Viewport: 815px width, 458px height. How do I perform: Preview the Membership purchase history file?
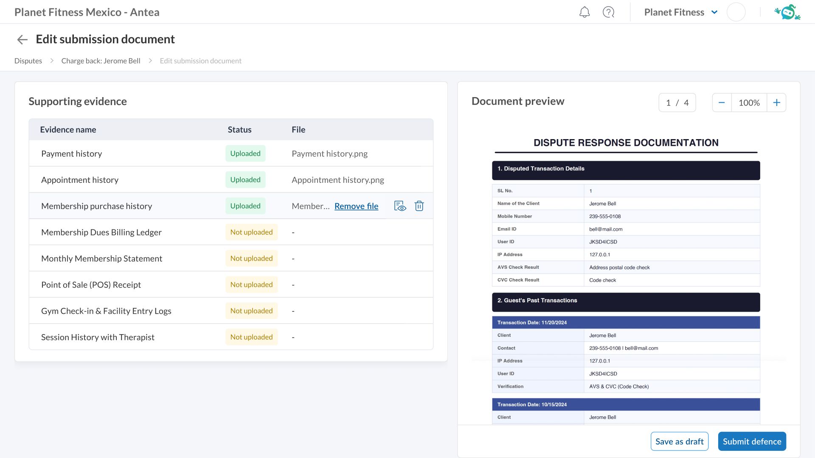coord(400,206)
